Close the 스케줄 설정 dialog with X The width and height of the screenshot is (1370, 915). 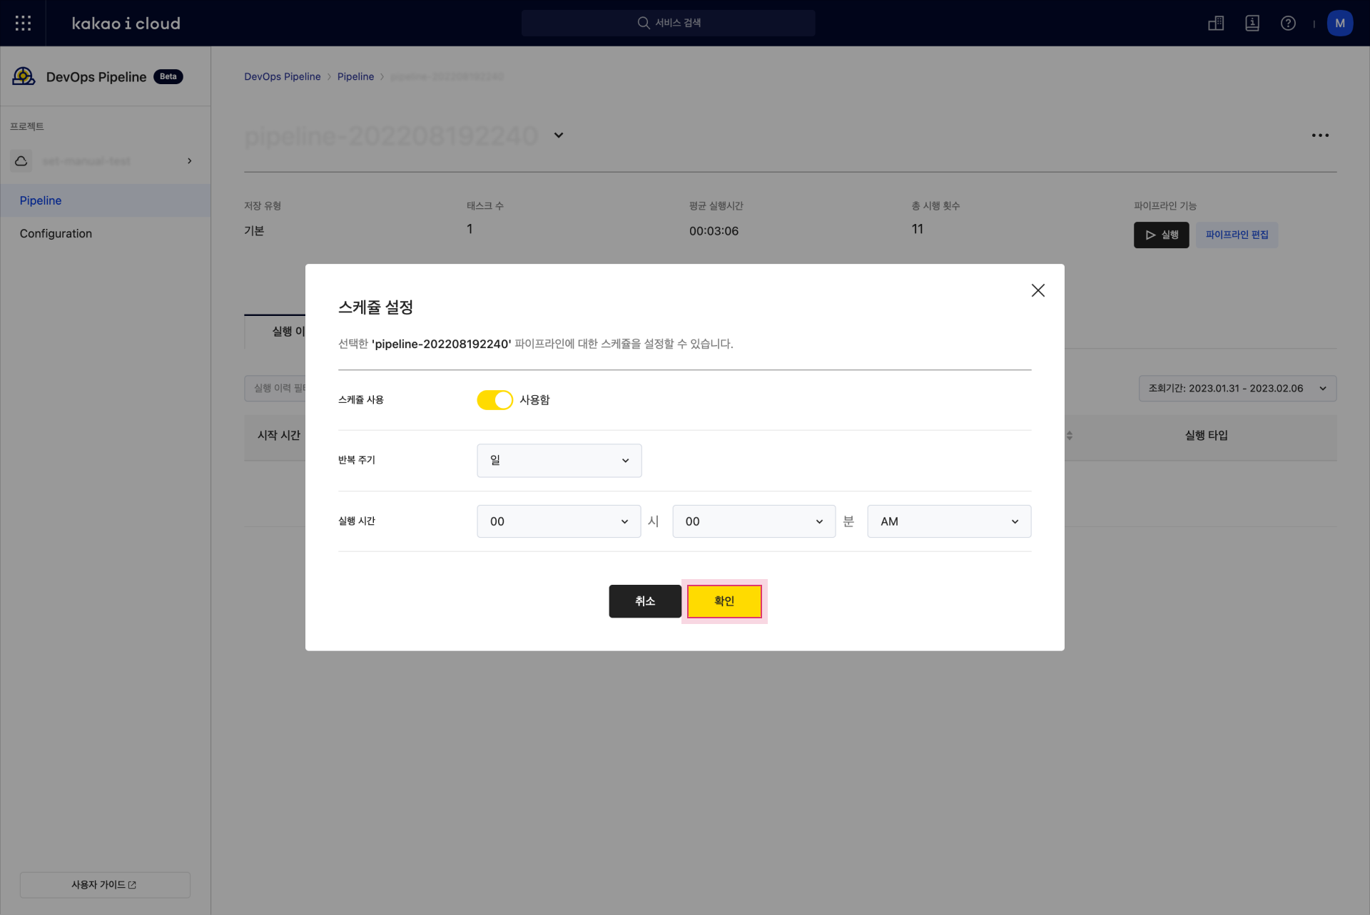pyautogui.click(x=1037, y=290)
